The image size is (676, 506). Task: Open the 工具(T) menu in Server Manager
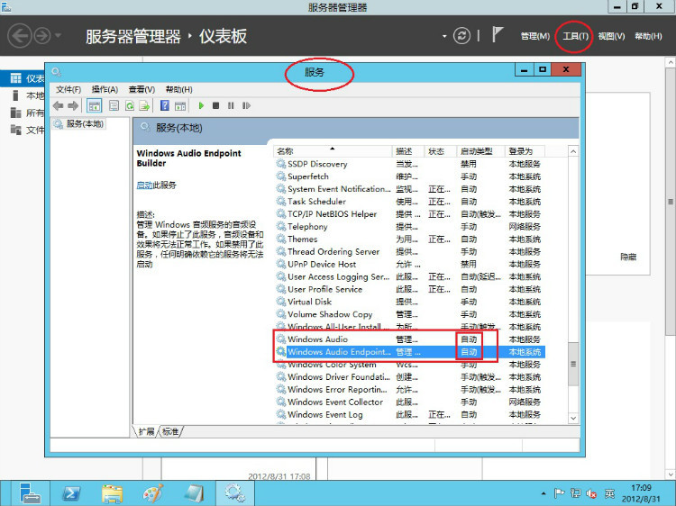[575, 36]
